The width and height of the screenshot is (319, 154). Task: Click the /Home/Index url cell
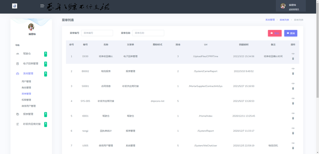[205, 116]
